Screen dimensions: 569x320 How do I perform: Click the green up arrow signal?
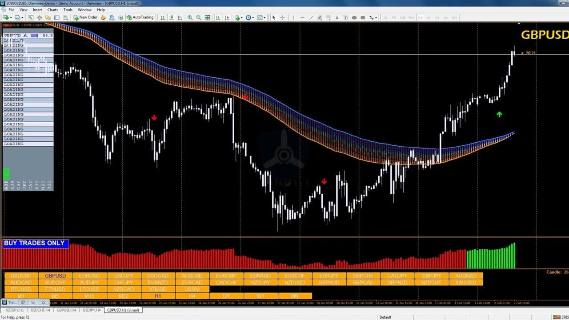tap(499, 114)
